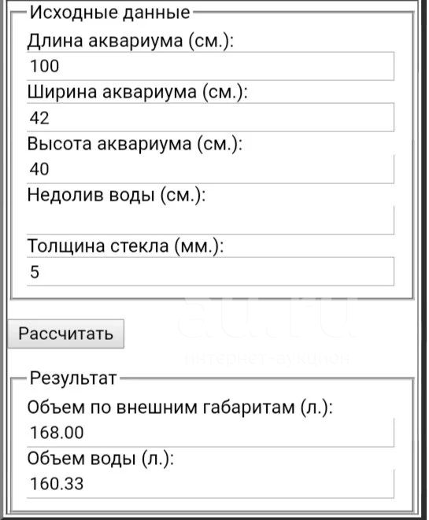Click the label 'Высота аквариума (см.):'

135,144
